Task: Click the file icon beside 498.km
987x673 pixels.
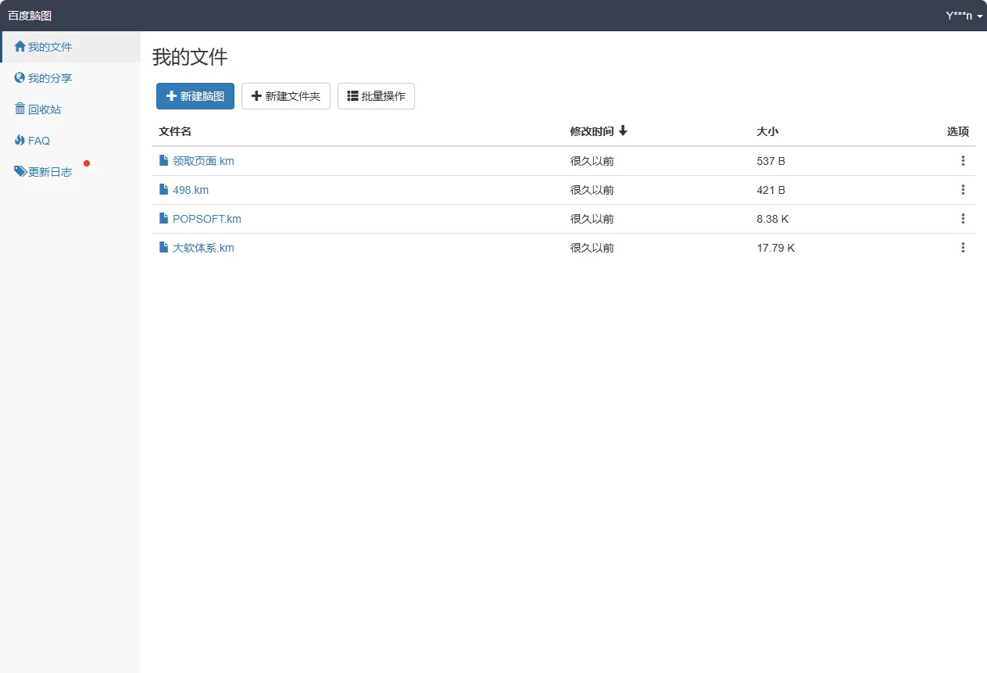Action: tap(164, 190)
